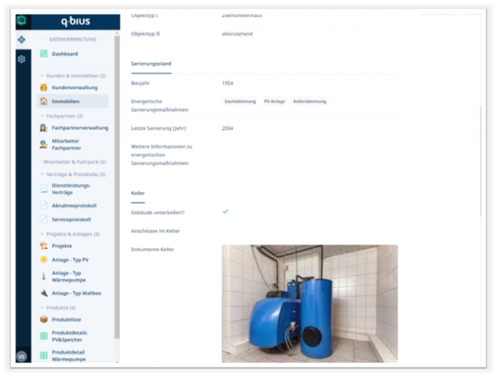497x377 pixels.
Task: Click the Produktliste box icon
Action: (43, 319)
